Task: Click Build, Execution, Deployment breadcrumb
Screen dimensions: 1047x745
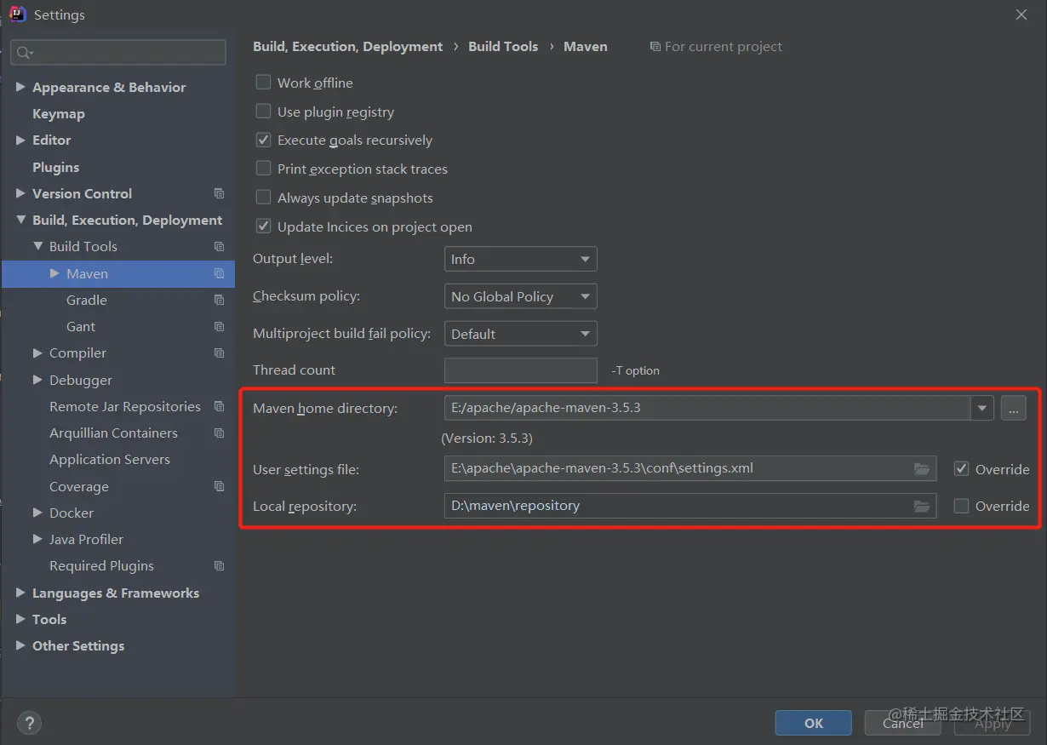Action: coord(348,47)
